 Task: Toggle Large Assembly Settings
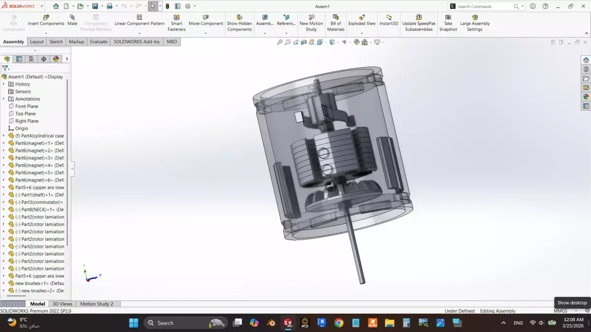475,23
